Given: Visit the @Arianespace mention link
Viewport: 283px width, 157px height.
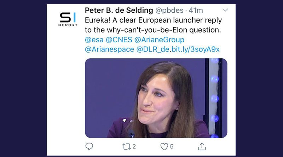Looking at the screenshot, I should pyautogui.click(x=109, y=49).
